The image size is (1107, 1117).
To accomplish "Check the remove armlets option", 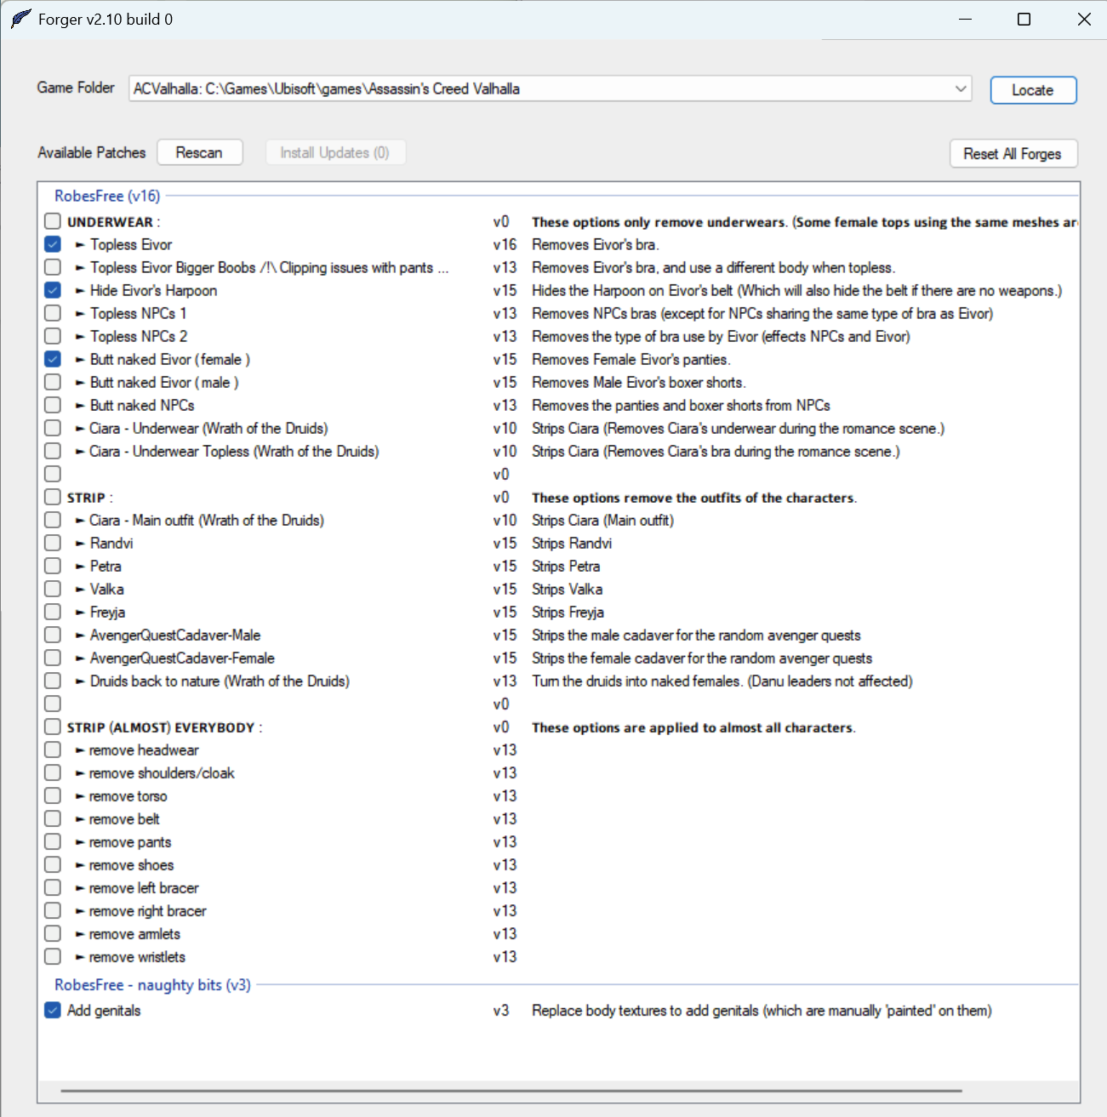I will 53,933.
